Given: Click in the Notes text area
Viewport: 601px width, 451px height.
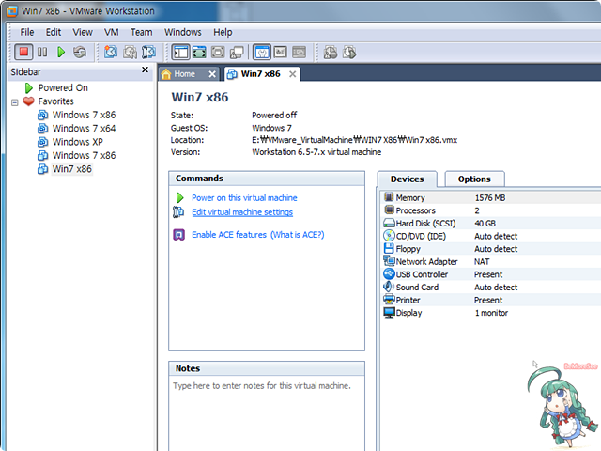Looking at the screenshot, I should pyautogui.click(x=267, y=413).
